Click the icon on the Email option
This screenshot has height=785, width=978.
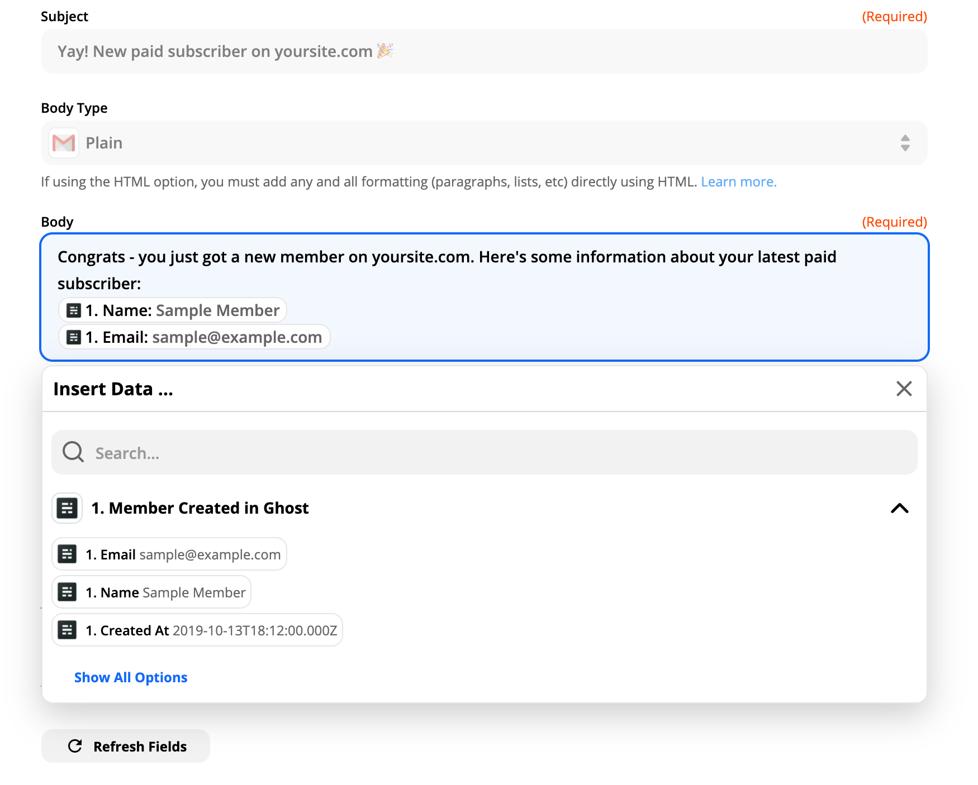68,554
